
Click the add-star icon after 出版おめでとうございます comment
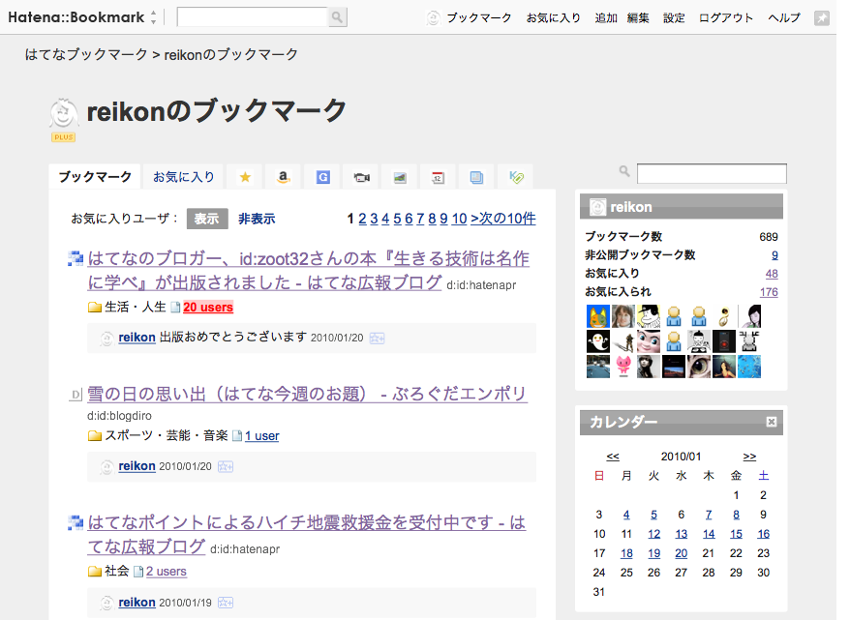click(x=377, y=339)
